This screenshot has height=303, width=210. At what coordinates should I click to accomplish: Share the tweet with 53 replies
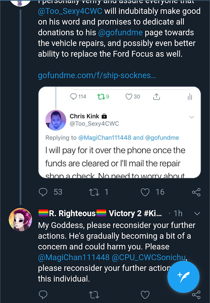(x=196, y=192)
